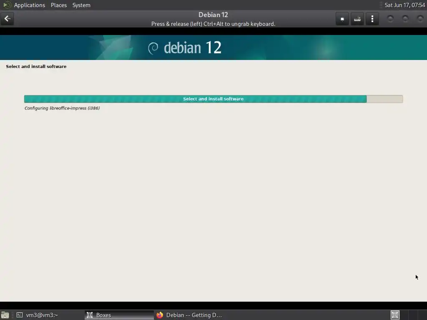Viewport: 427px width, 320px height.
Task: Click the Configuring libreoffice-impress status text
Action: (62, 108)
